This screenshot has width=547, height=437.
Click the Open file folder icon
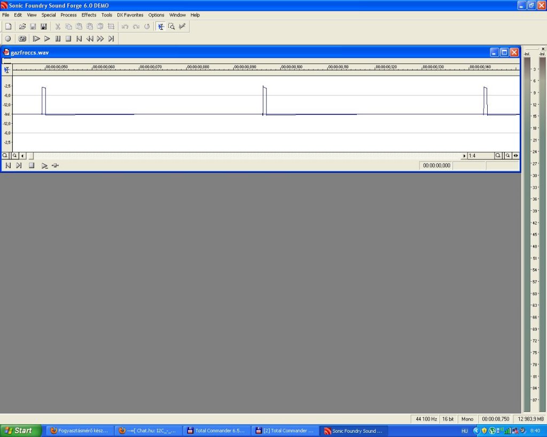pos(22,27)
